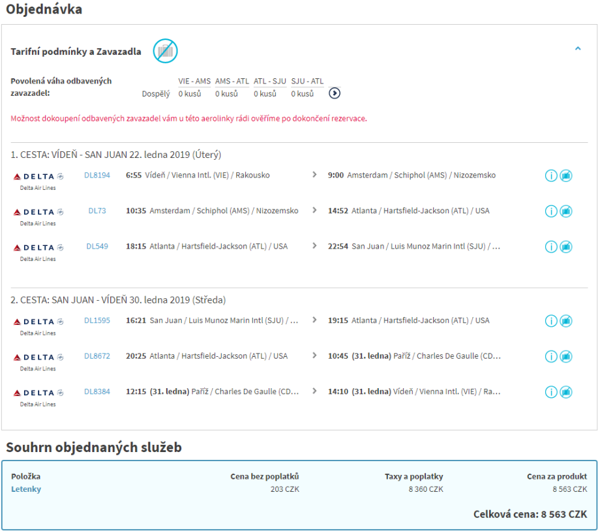The image size is (600, 531).
Task: Click the no-baggage crossed-out luggage icon
Action: (166, 52)
